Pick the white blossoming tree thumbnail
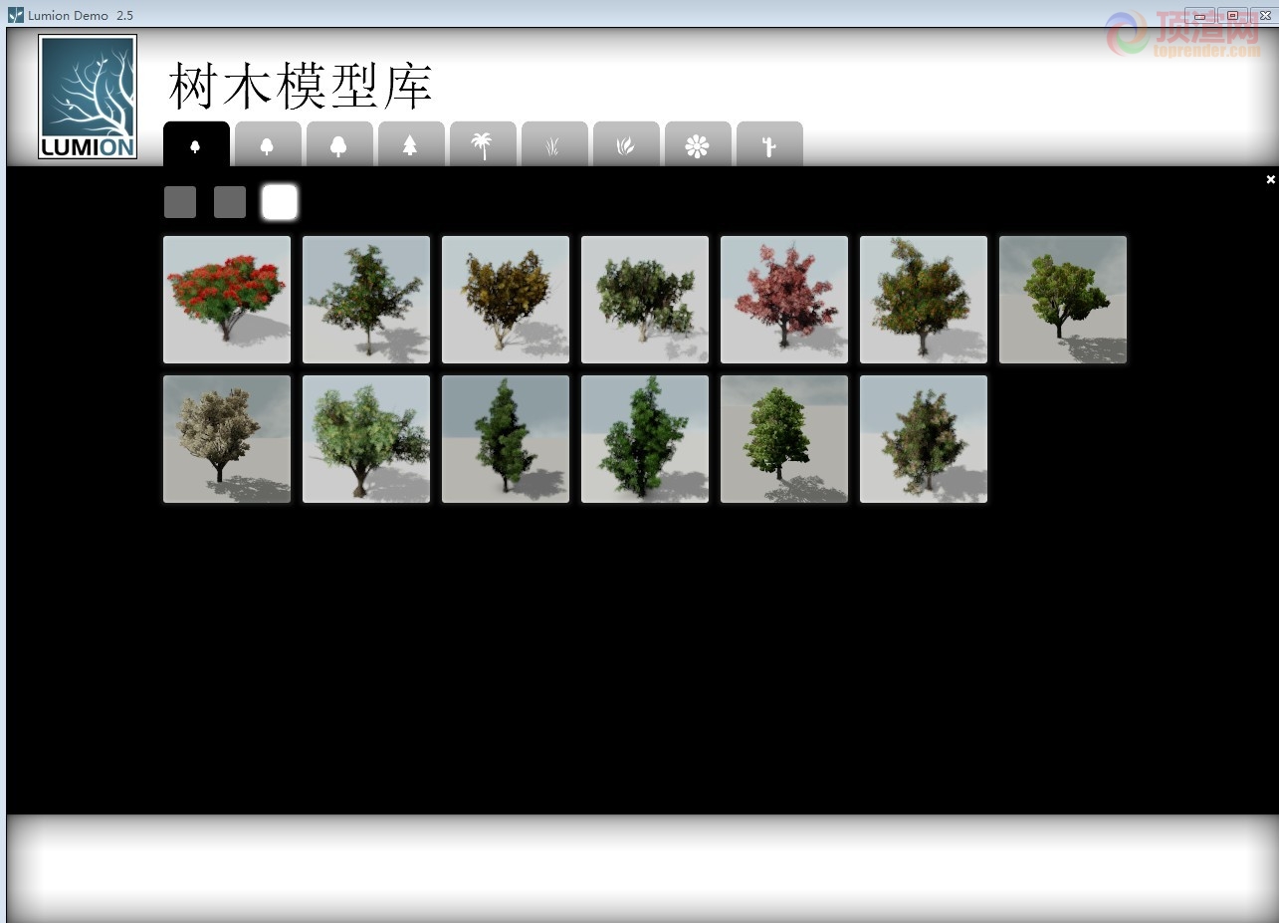Viewport: 1279px width, 923px height. tap(227, 439)
